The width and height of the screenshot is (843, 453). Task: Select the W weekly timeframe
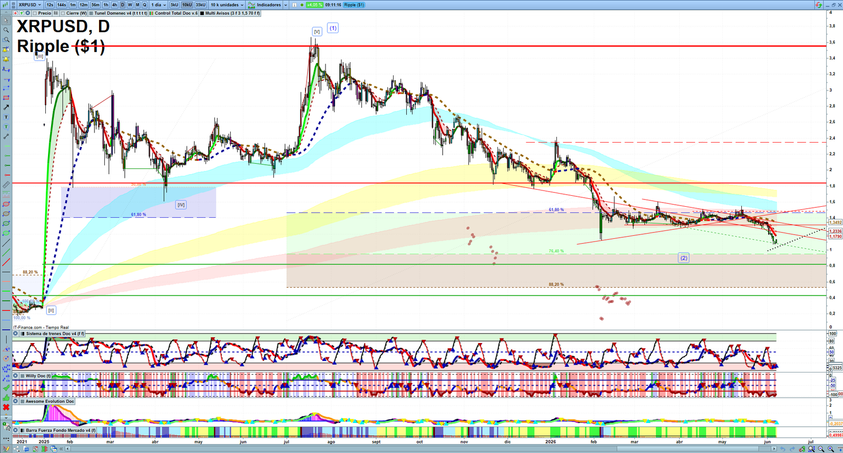coord(130,5)
